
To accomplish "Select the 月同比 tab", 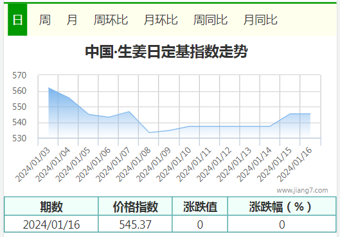I will click(260, 20).
